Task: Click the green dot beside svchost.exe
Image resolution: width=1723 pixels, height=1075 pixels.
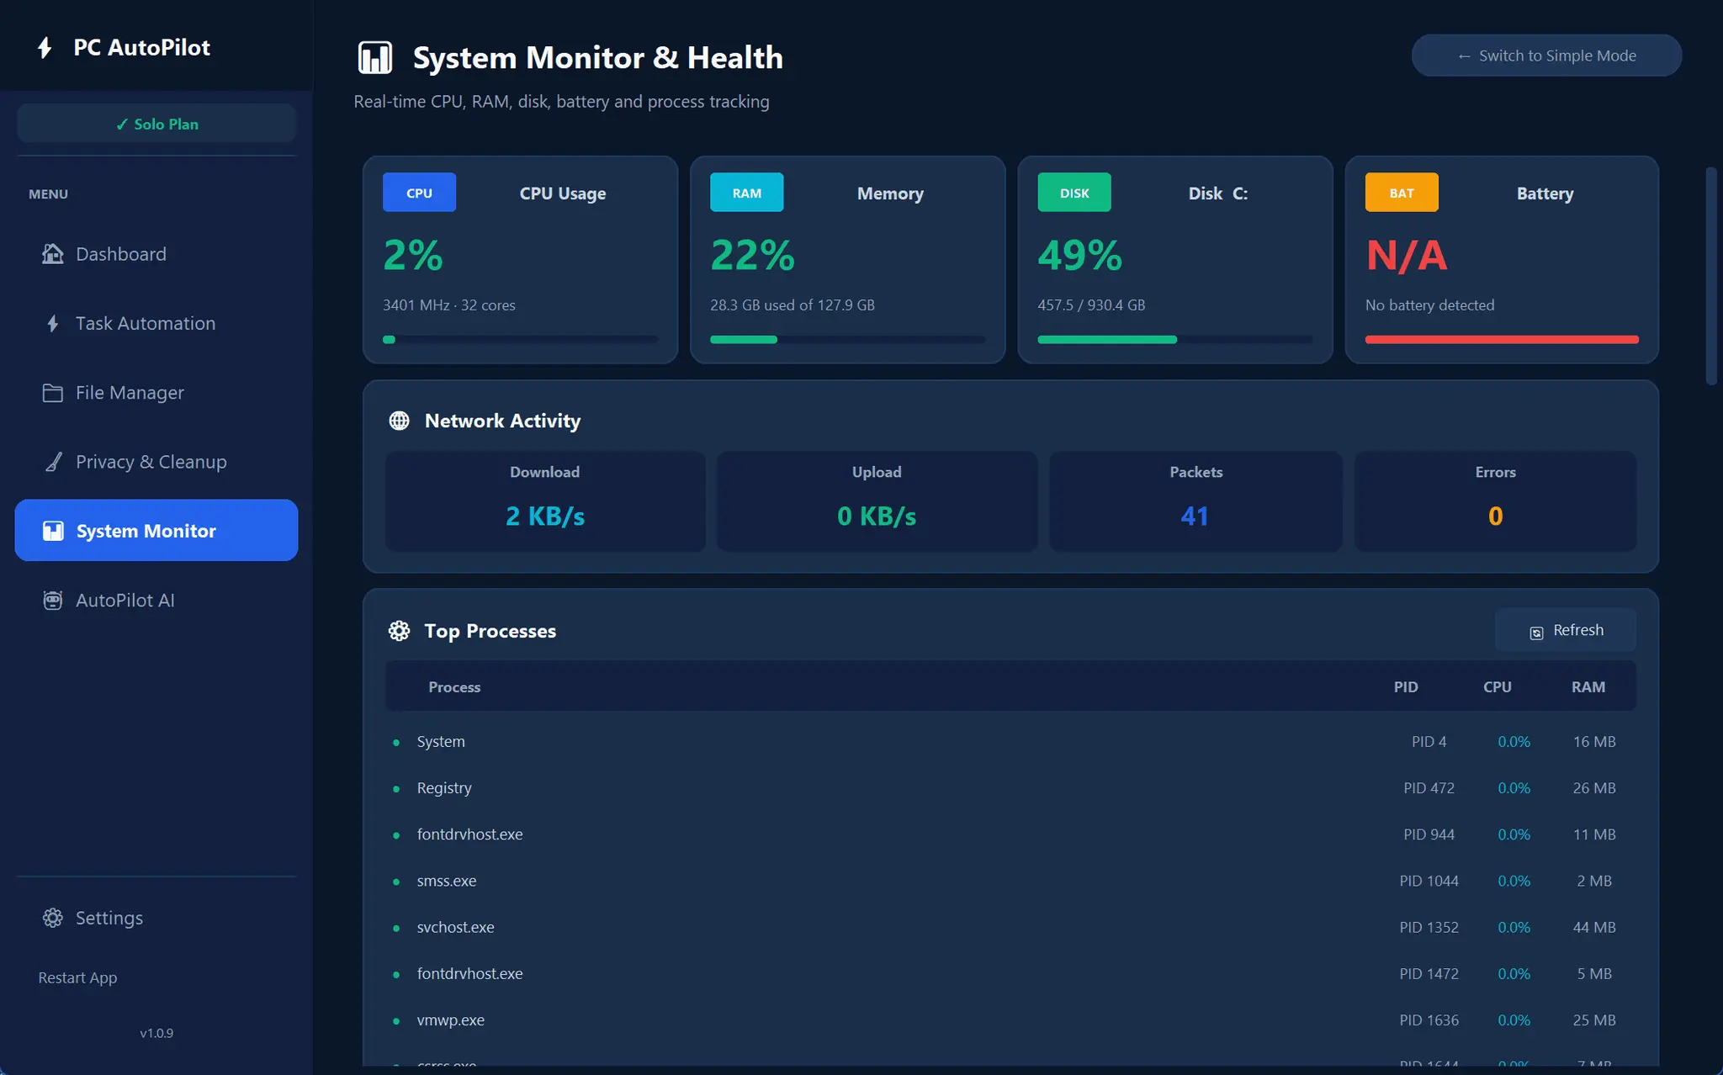Action: click(x=396, y=928)
